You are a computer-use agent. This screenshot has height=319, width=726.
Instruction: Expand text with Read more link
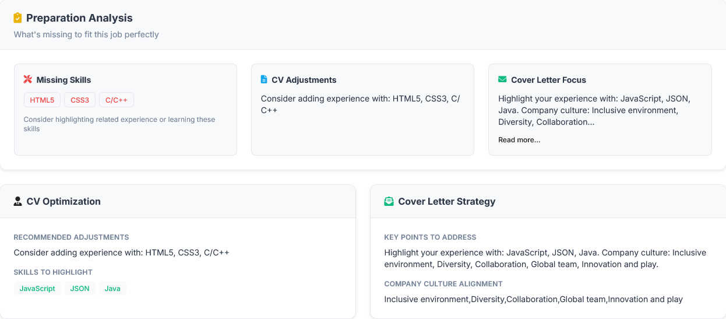tap(519, 140)
